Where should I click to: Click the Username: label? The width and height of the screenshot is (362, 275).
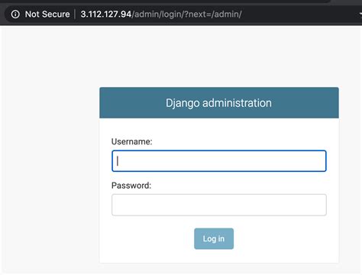coord(131,141)
